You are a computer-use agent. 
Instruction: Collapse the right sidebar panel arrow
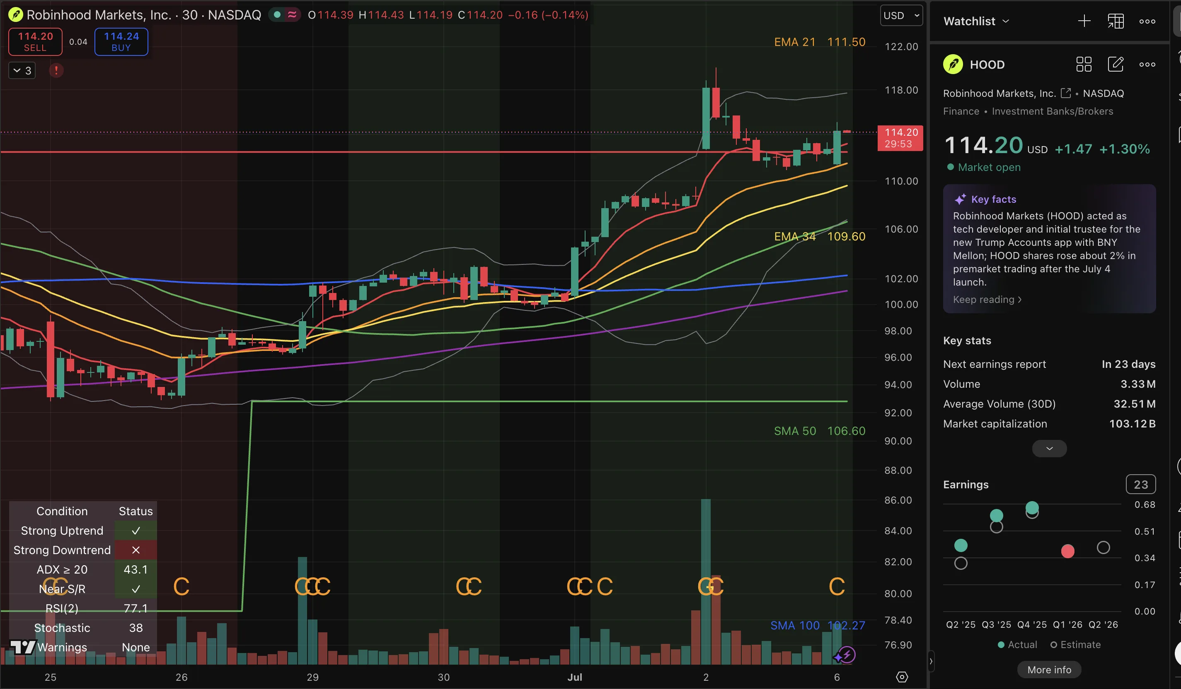(931, 661)
